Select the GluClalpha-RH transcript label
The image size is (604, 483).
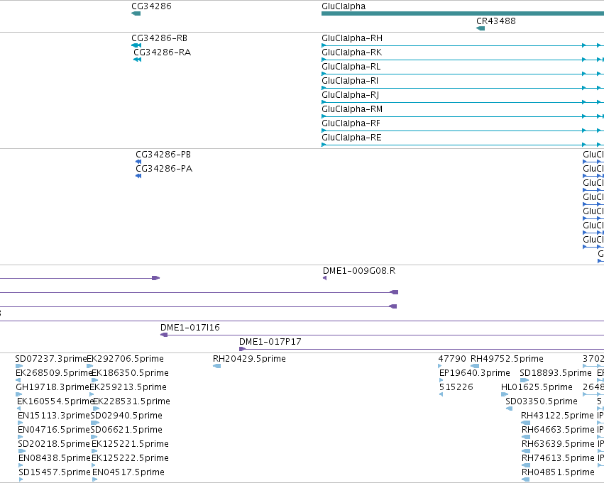point(352,38)
